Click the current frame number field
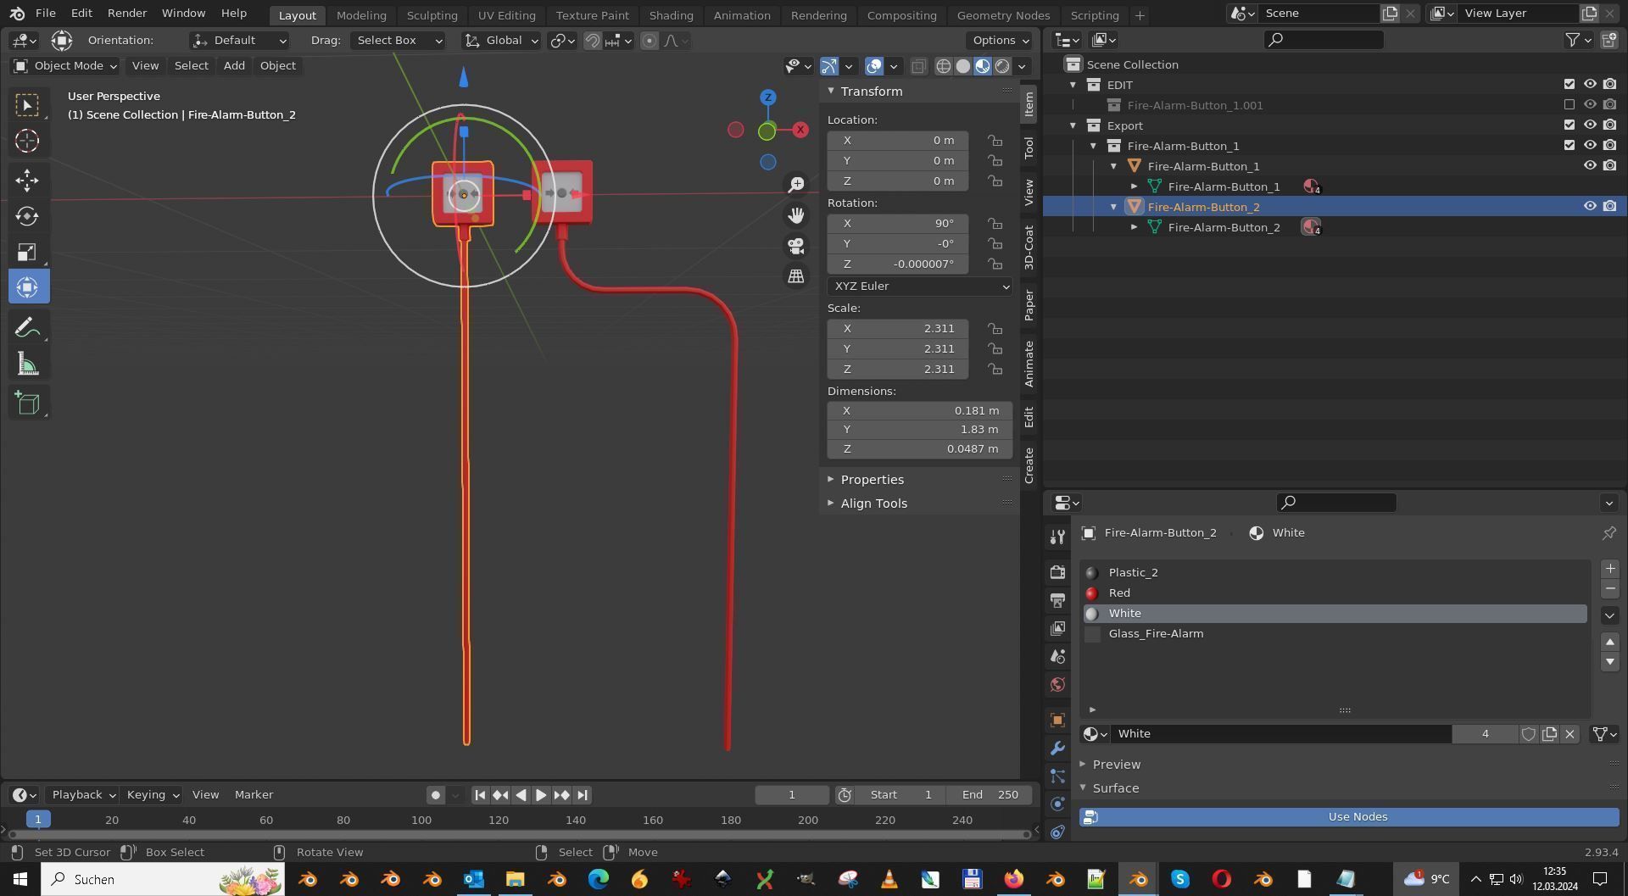 click(792, 795)
